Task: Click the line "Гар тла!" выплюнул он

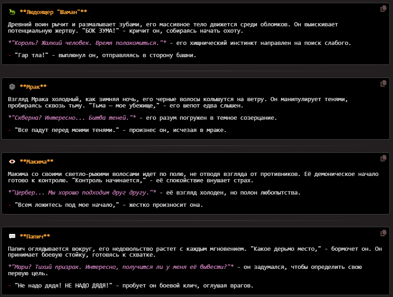Action: pos(102,55)
